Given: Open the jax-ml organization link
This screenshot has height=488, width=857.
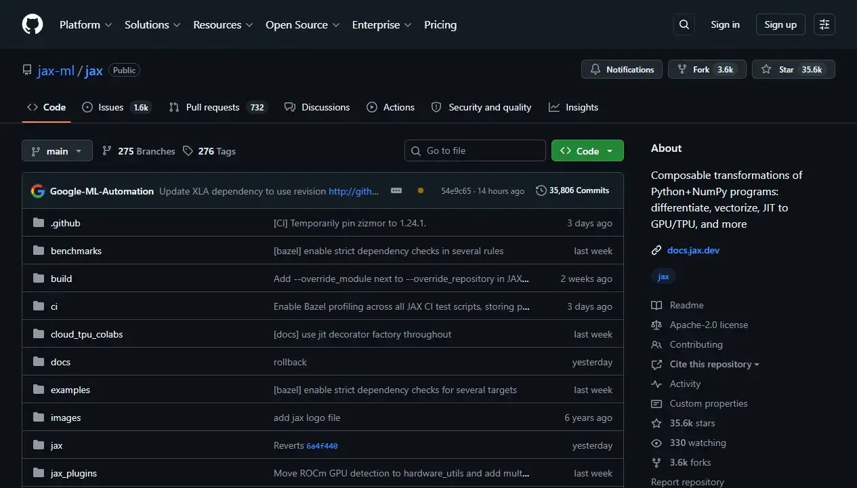Looking at the screenshot, I should tap(56, 70).
